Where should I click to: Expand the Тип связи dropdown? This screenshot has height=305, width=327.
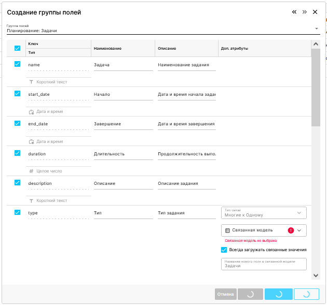coord(298,213)
